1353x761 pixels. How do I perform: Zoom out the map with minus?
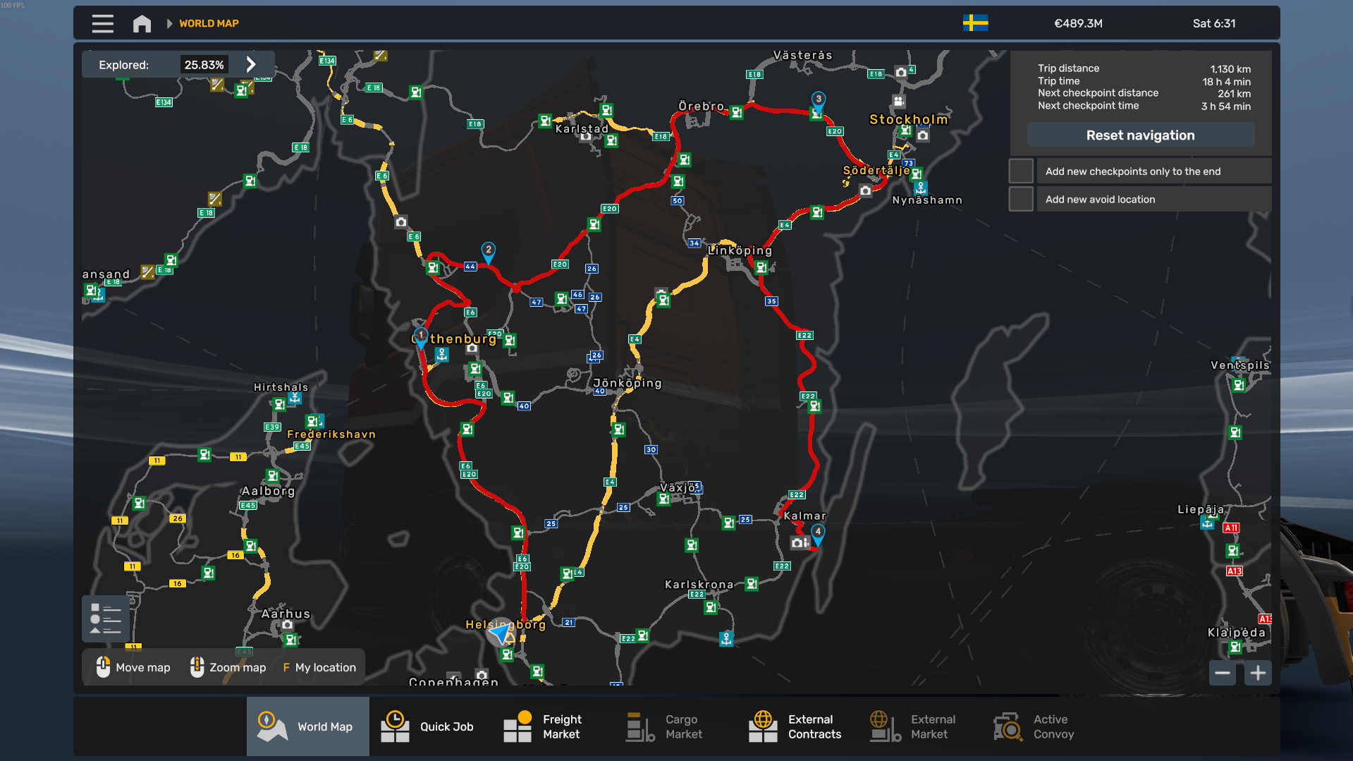[x=1222, y=674]
